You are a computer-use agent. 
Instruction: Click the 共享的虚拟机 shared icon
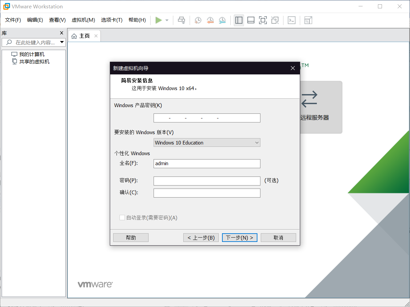coord(14,61)
